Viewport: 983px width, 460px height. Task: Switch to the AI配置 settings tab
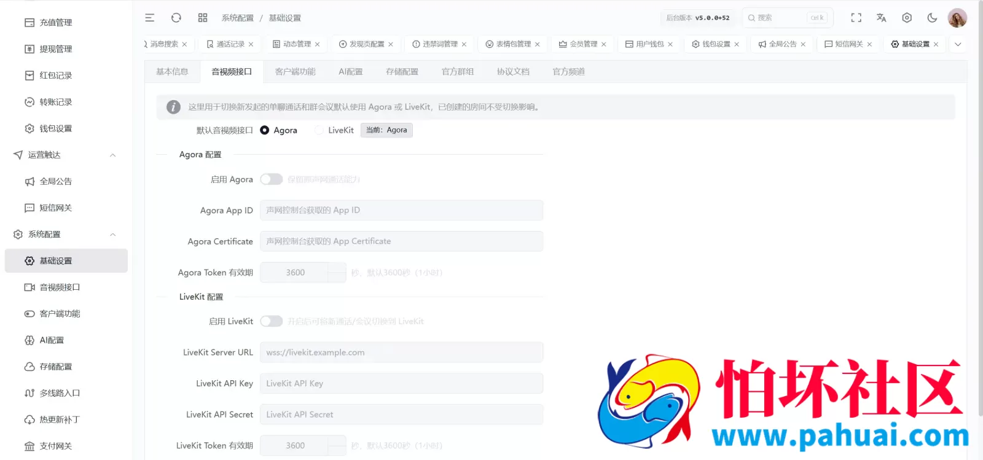point(351,72)
